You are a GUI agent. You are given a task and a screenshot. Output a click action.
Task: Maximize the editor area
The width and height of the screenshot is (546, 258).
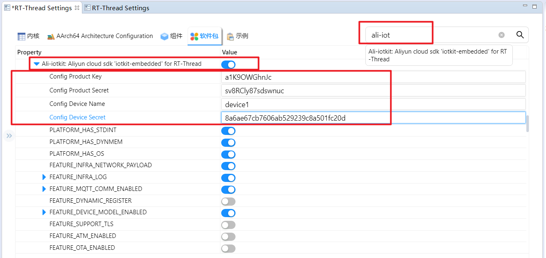click(x=534, y=7)
